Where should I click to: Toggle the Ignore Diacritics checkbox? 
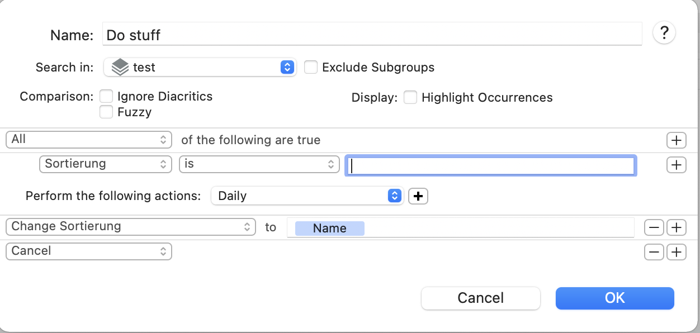pyautogui.click(x=106, y=97)
